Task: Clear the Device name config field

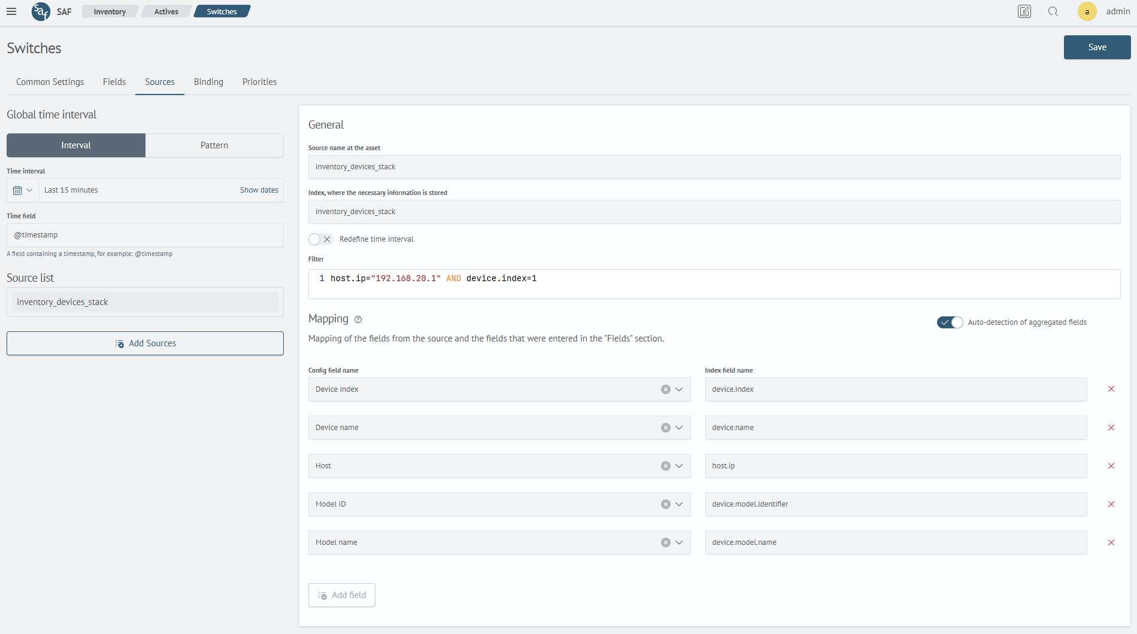Action: point(665,428)
